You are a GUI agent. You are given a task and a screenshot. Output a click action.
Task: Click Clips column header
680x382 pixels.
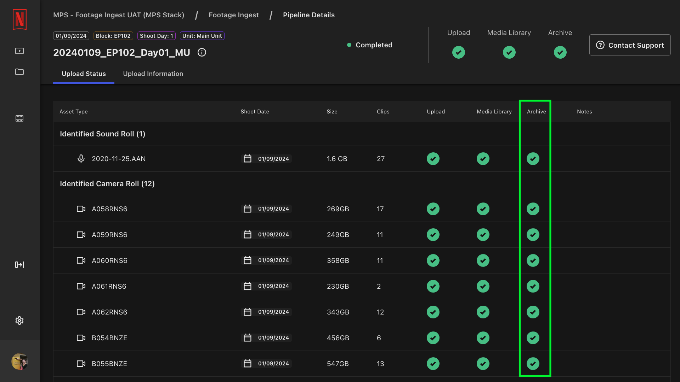383,112
